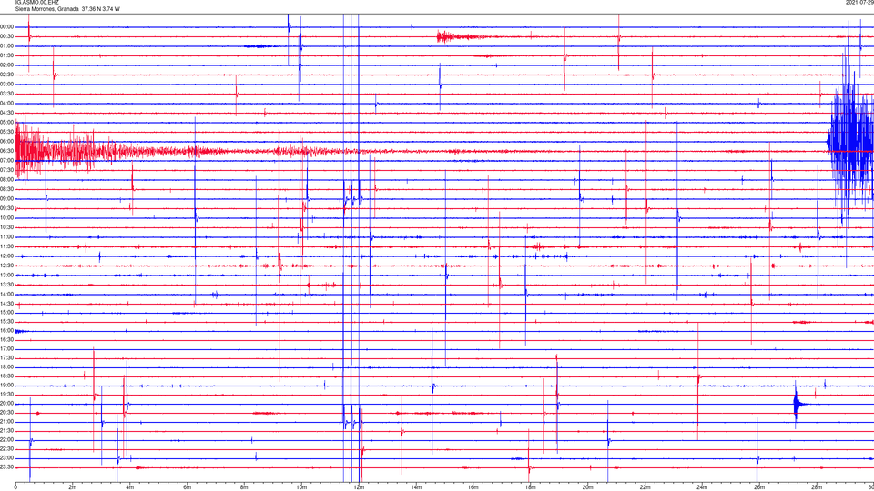
Task: Select the 18:30 time row label
Action: tap(6, 376)
